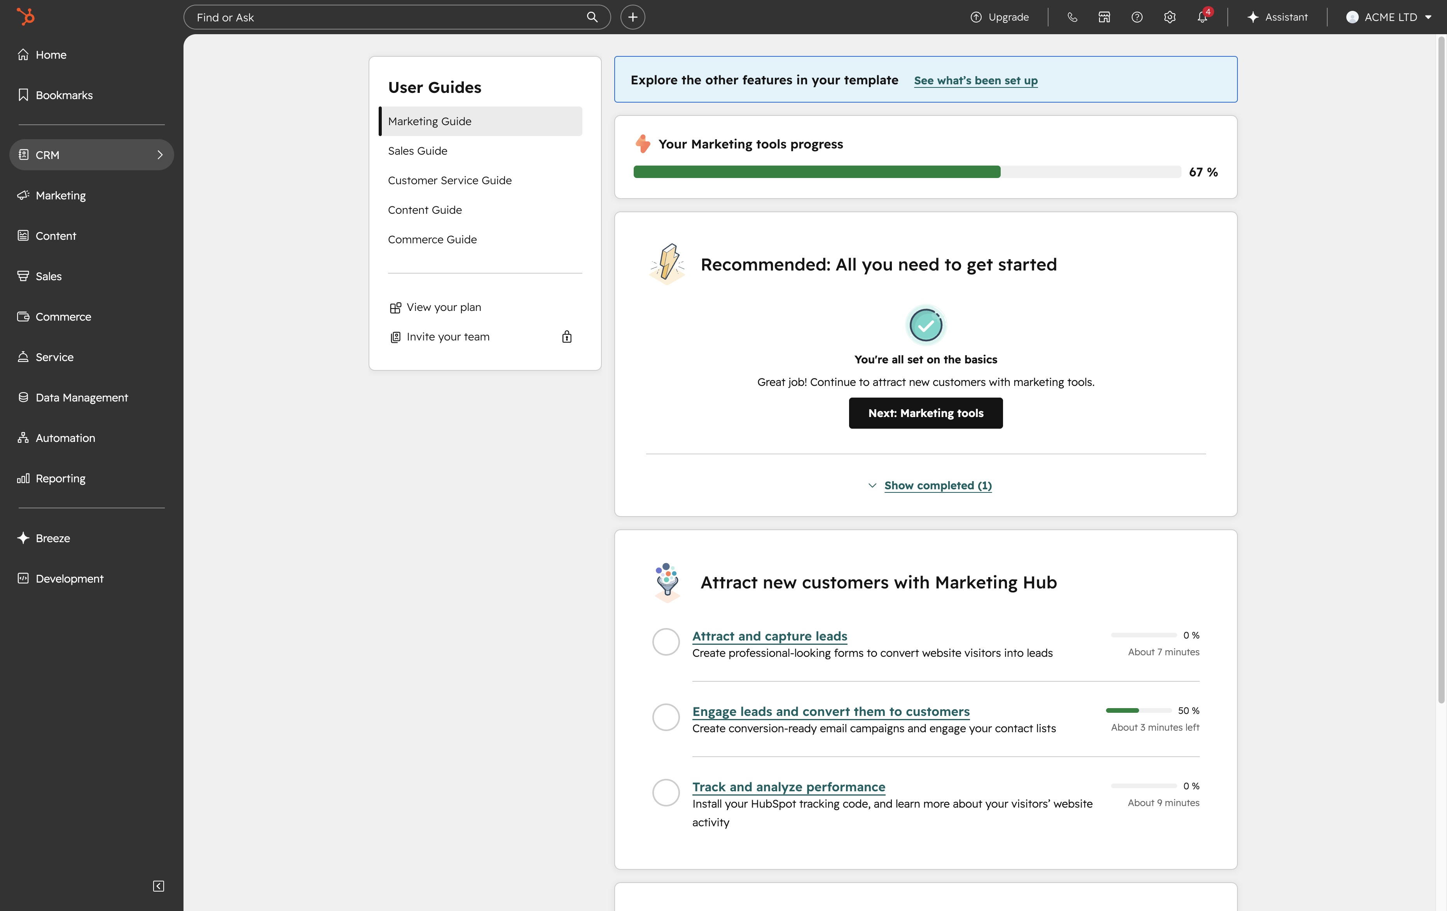Click Next: Marketing tools button
The width and height of the screenshot is (1447, 911).
925,413
